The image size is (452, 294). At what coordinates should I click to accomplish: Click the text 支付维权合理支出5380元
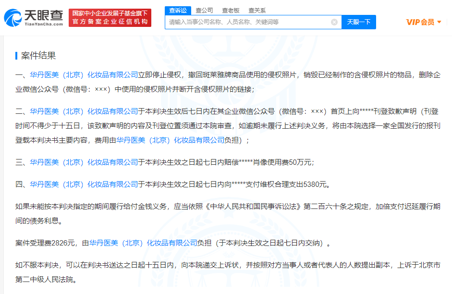point(286,184)
